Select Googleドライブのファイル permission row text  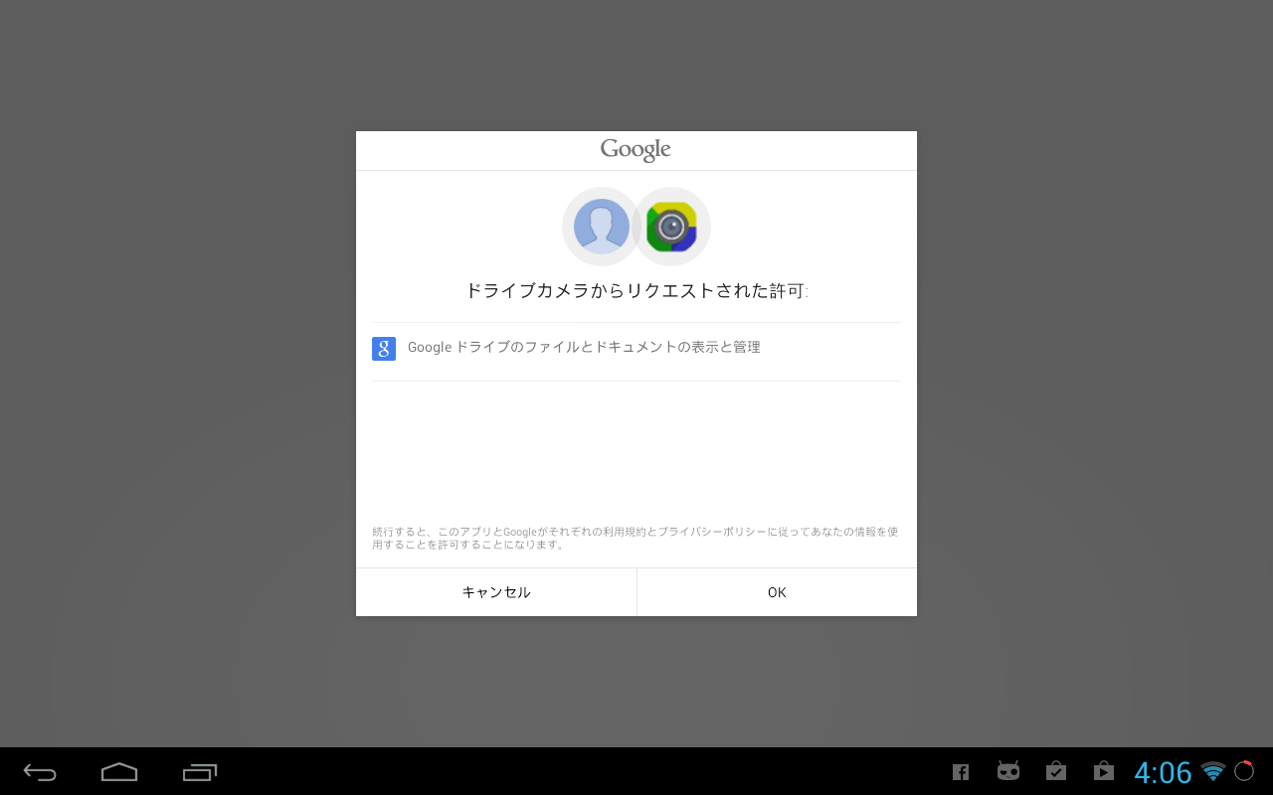click(584, 348)
